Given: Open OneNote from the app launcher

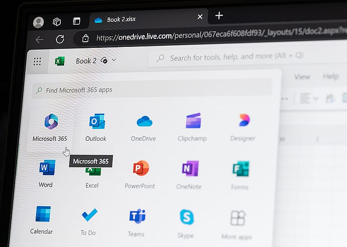Looking at the screenshot, I should point(189,175).
